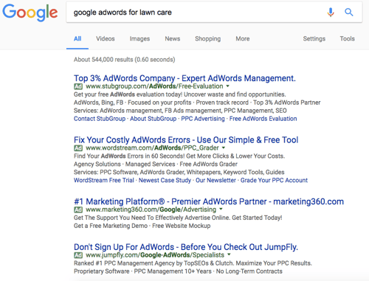Click the www.stubgroup.com/AdWords/Free-Evaluation URL
This screenshot has width=369, height=281.
[x=154, y=86]
